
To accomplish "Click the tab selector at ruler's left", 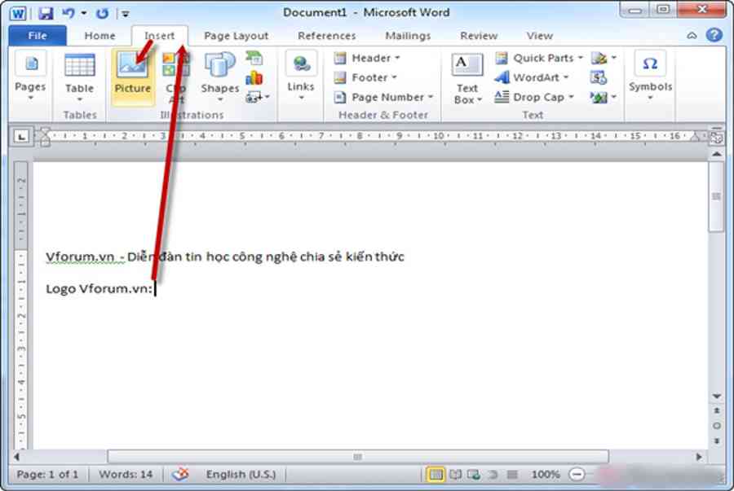I will (x=21, y=137).
